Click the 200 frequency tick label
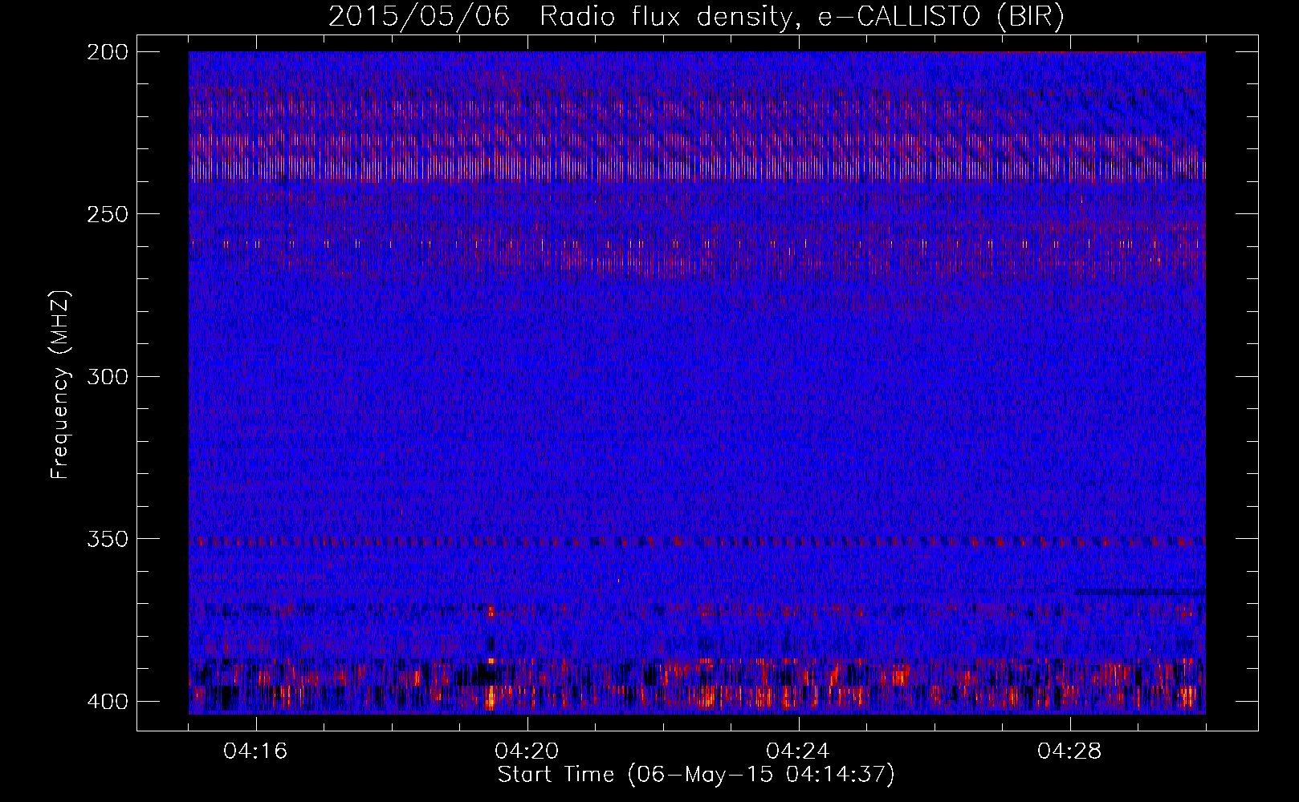 107,52
